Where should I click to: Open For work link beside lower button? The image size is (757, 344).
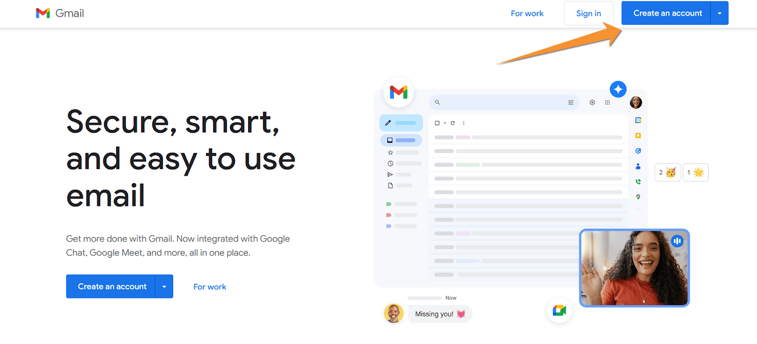210,287
